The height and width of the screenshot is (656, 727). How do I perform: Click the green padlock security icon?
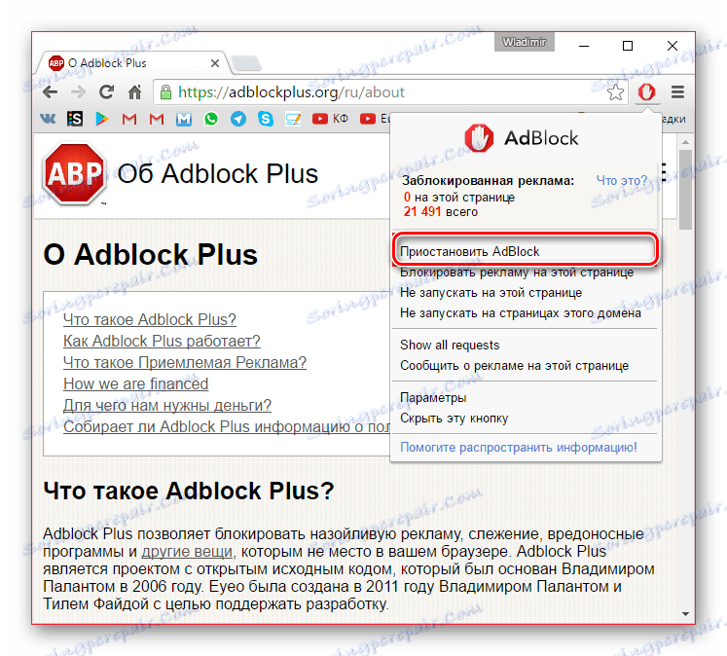[165, 92]
